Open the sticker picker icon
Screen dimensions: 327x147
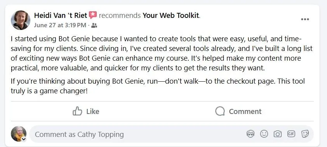(x=305, y=134)
